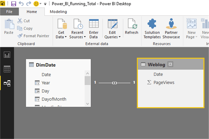
Task: Click the DimDate scroll up arrow
Action: coord(88,73)
